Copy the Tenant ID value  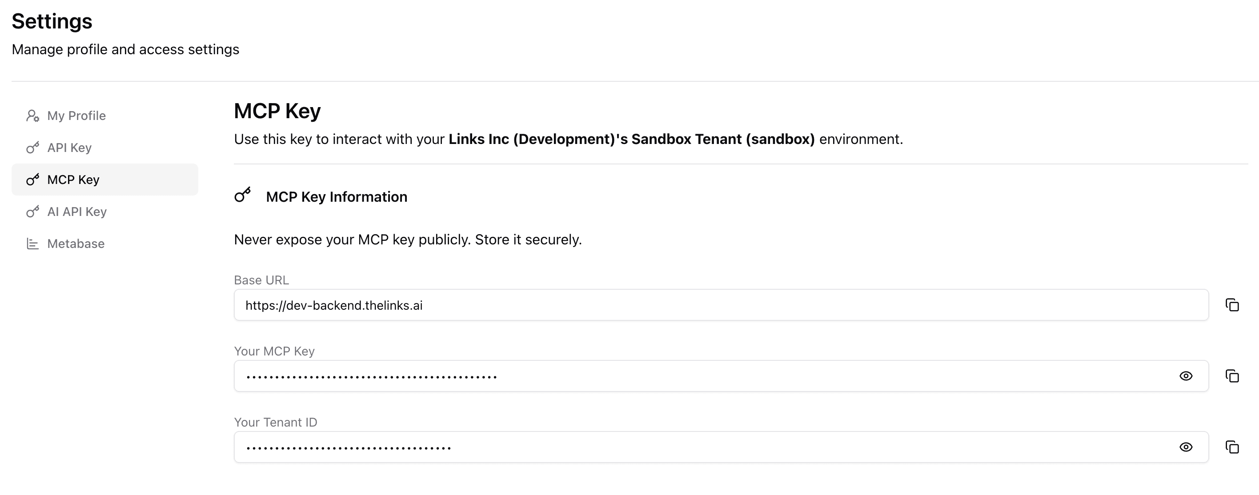[x=1231, y=447]
